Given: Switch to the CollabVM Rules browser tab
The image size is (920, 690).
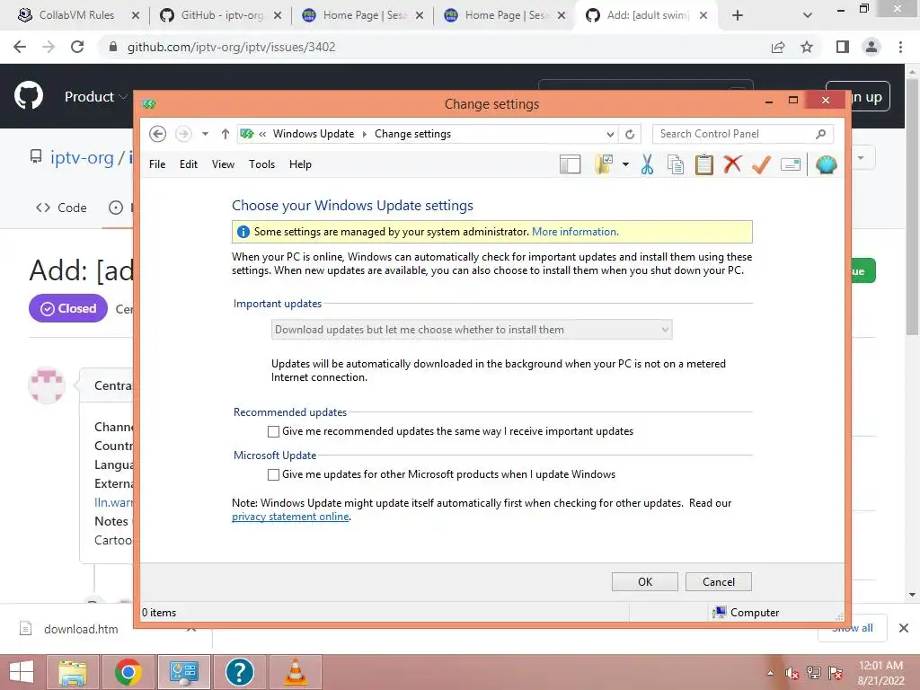Looking at the screenshot, I should pos(77,15).
